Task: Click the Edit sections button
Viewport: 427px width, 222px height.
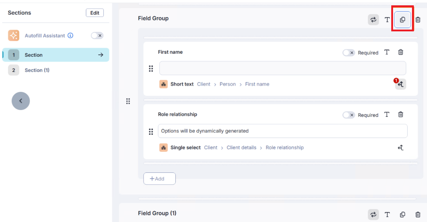Action: 95,13
